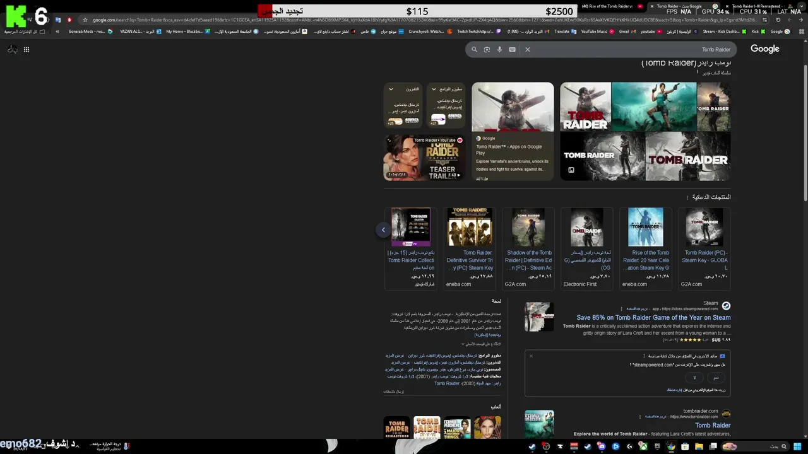The height and width of the screenshot is (454, 808).
Task: Open Save 85% on Tomb Raider Steam result
Action: 653,318
